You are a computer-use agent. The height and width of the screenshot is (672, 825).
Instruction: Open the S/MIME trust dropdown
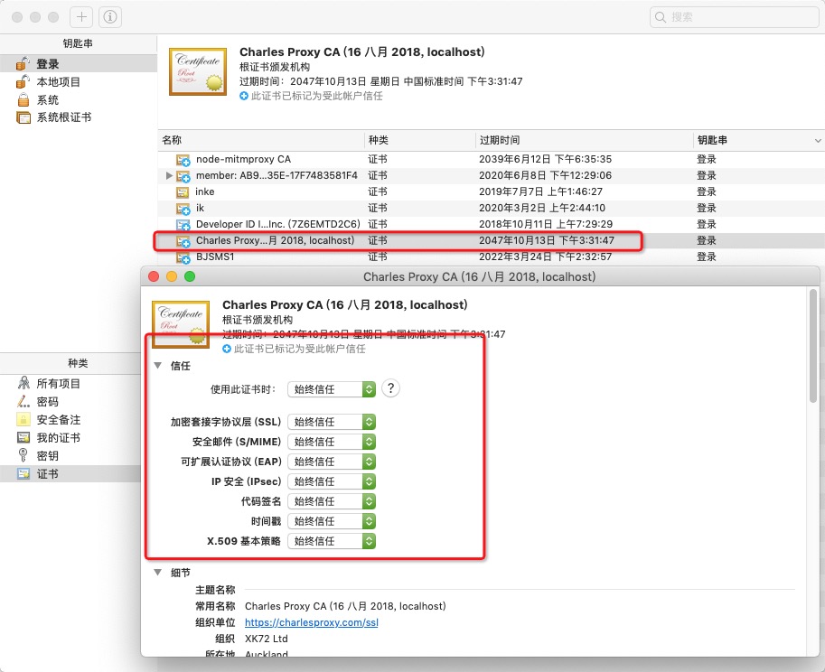[x=332, y=442]
